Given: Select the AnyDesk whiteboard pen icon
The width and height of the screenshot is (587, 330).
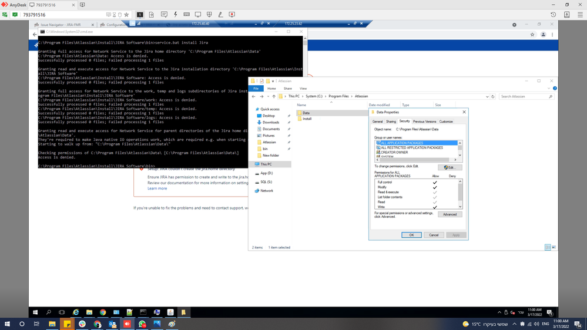Looking at the screenshot, I should 220,15.
